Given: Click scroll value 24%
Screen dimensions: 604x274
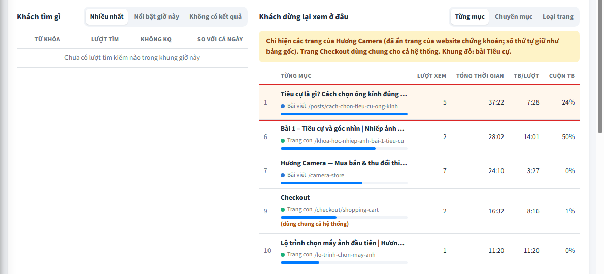Looking at the screenshot, I should tap(568, 102).
